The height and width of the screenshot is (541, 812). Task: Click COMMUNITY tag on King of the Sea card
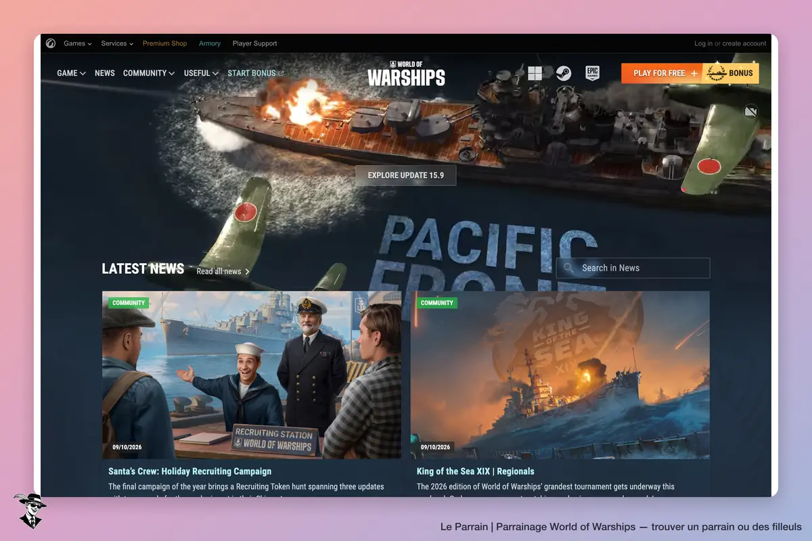click(x=437, y=303)
